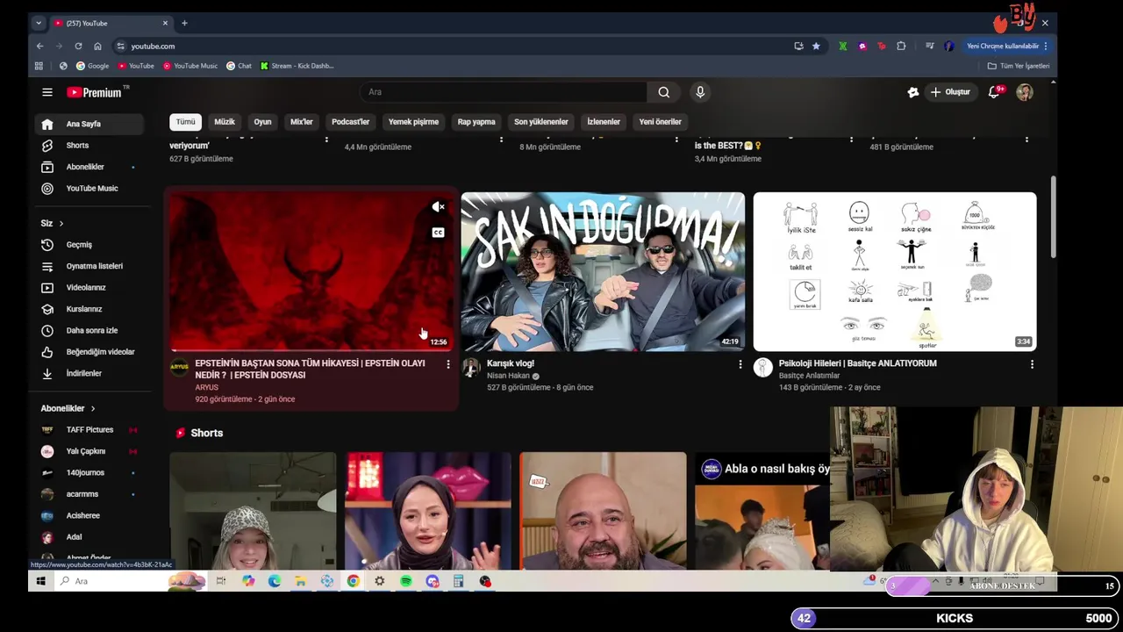Viewport: 1123px width, 632px height.
Task: Toggle captions on the Epstein video preview
Action: pos(438,233)
